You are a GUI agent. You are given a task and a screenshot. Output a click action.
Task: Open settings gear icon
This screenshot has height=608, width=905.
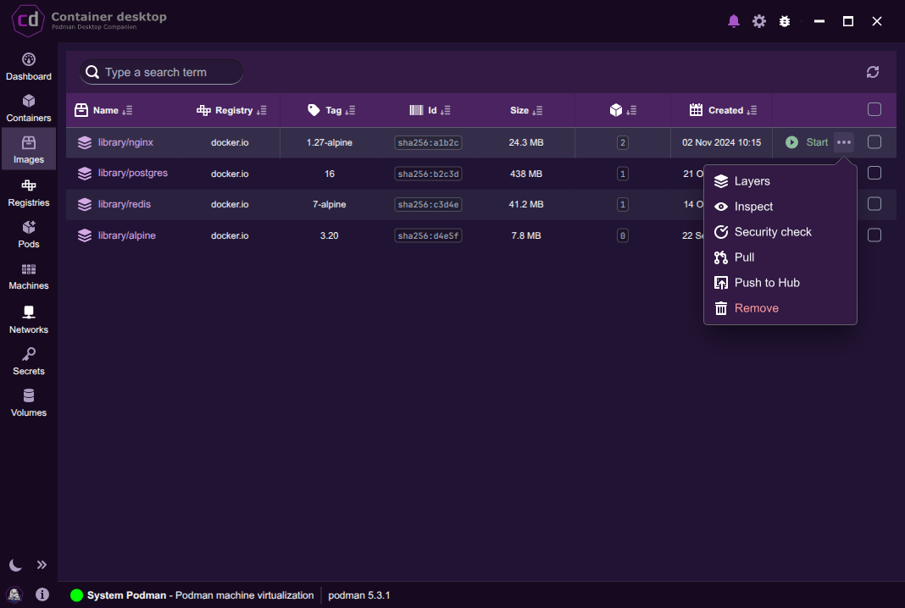coord(759,21)
